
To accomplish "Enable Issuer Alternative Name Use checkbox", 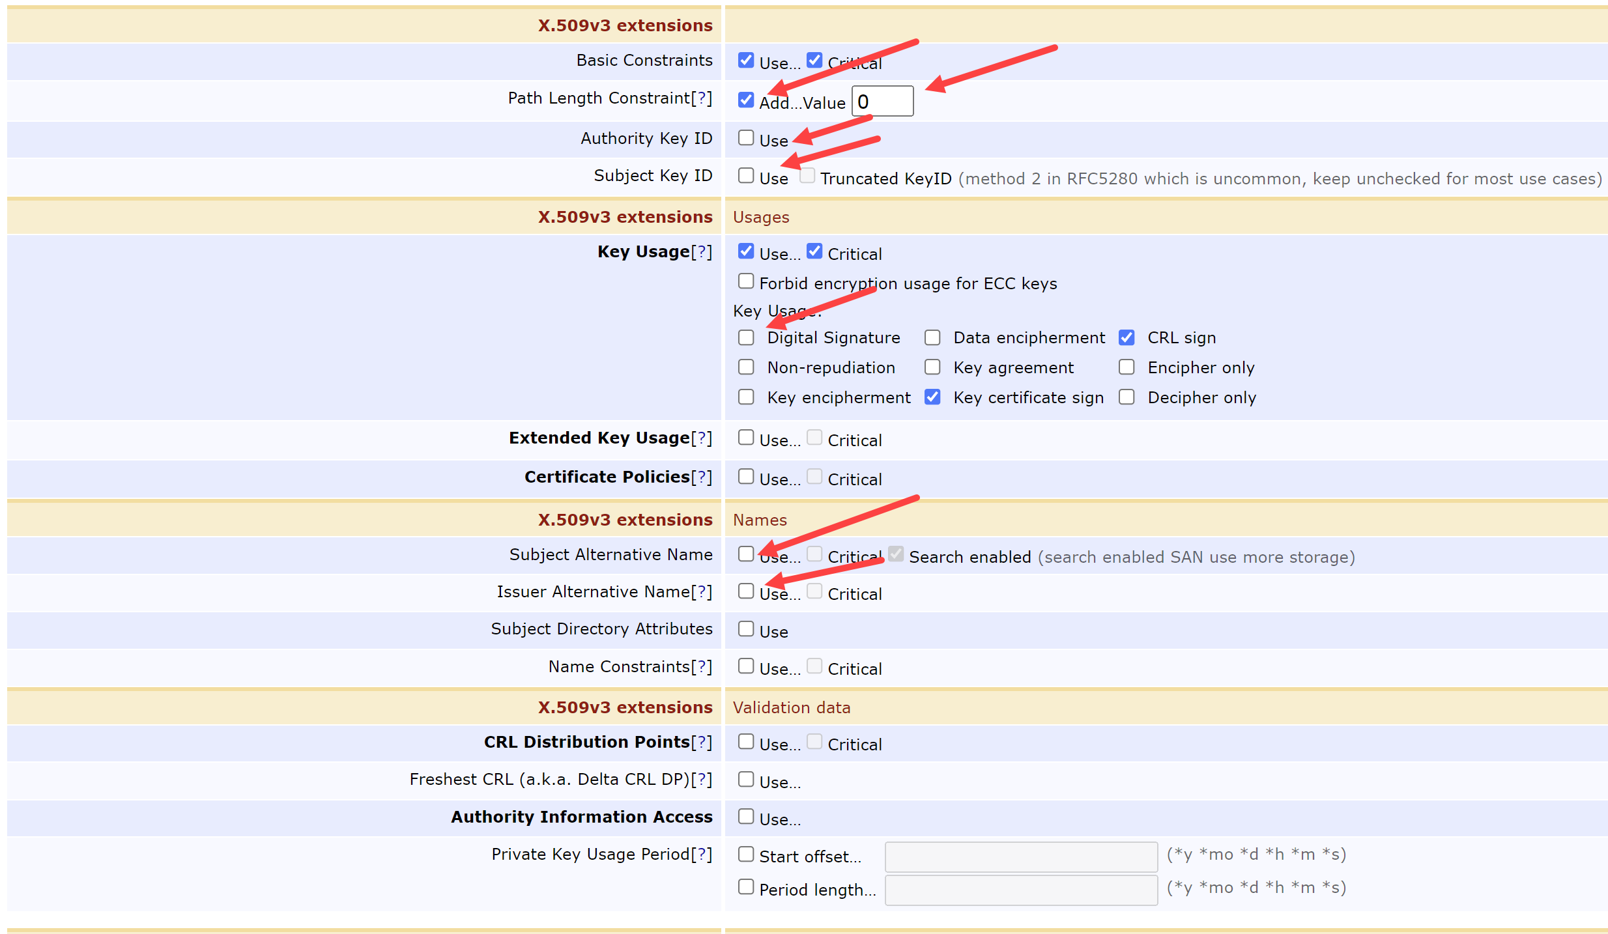I will coord(746,591).
